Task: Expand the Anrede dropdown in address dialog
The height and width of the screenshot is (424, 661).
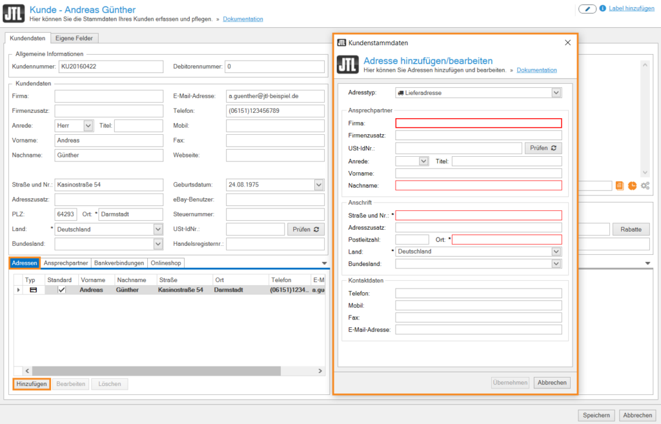Action: (423, 161)
